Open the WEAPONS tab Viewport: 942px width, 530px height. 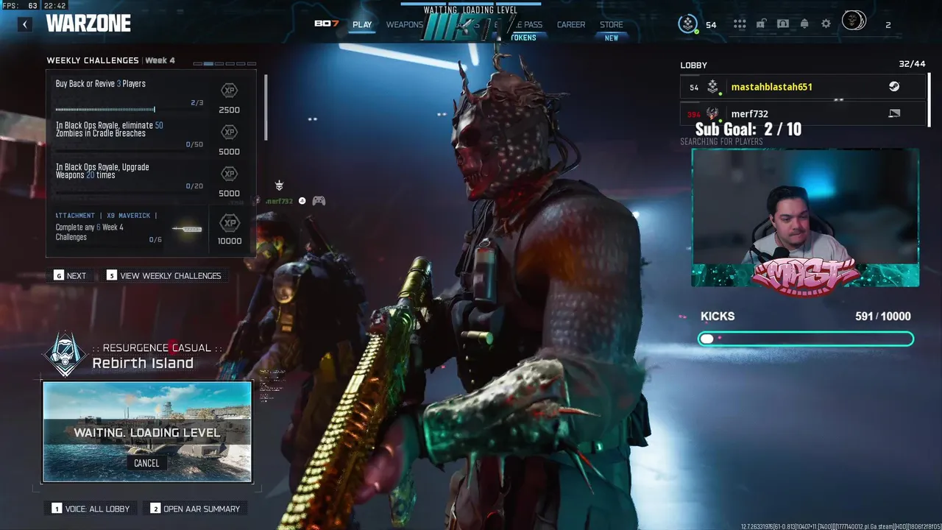405,24
